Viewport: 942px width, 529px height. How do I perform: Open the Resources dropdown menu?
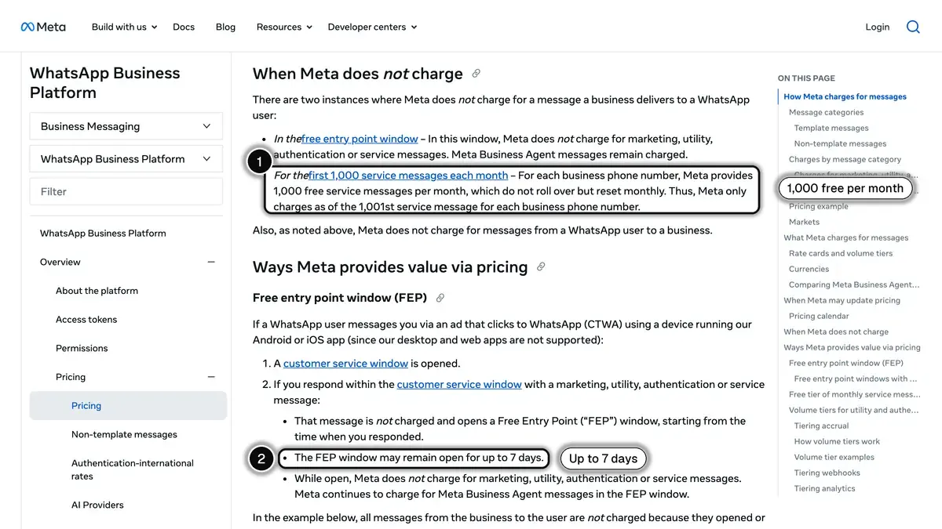pyautogui.click(x=284, y=27)
